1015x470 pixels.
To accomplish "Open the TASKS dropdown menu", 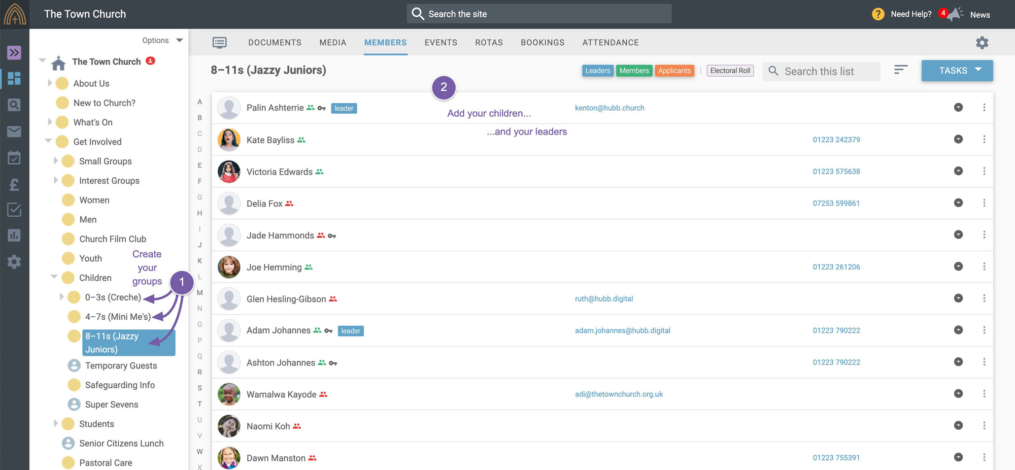I will tap(957, 71).
